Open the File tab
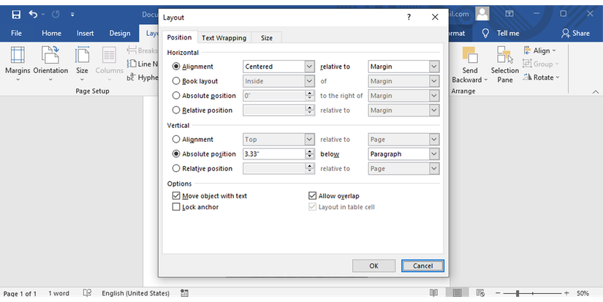The width and height of the screenshot is (603, 302). pyautogui.click(x=17, y=34)
